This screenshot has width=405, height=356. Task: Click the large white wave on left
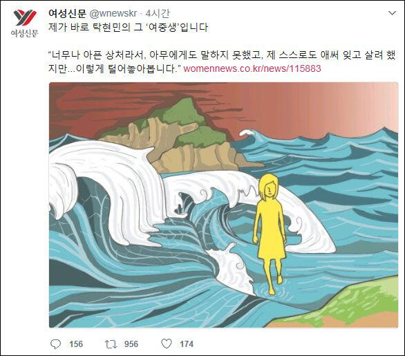pyautogui.click(x=106, y=186)
